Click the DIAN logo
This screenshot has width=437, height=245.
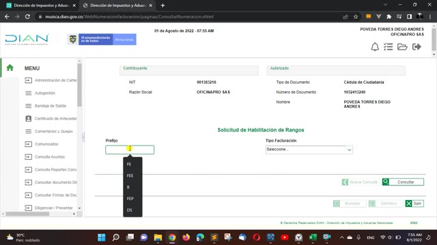tap(27, 39)
